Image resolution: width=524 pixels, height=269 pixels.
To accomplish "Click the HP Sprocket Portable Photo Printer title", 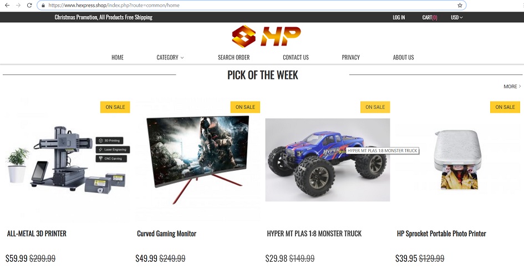I will (441, 234).
